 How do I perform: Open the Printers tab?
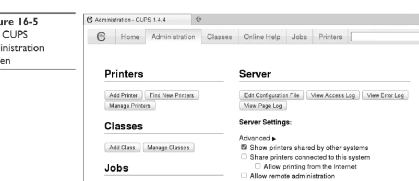pos(330,37)
